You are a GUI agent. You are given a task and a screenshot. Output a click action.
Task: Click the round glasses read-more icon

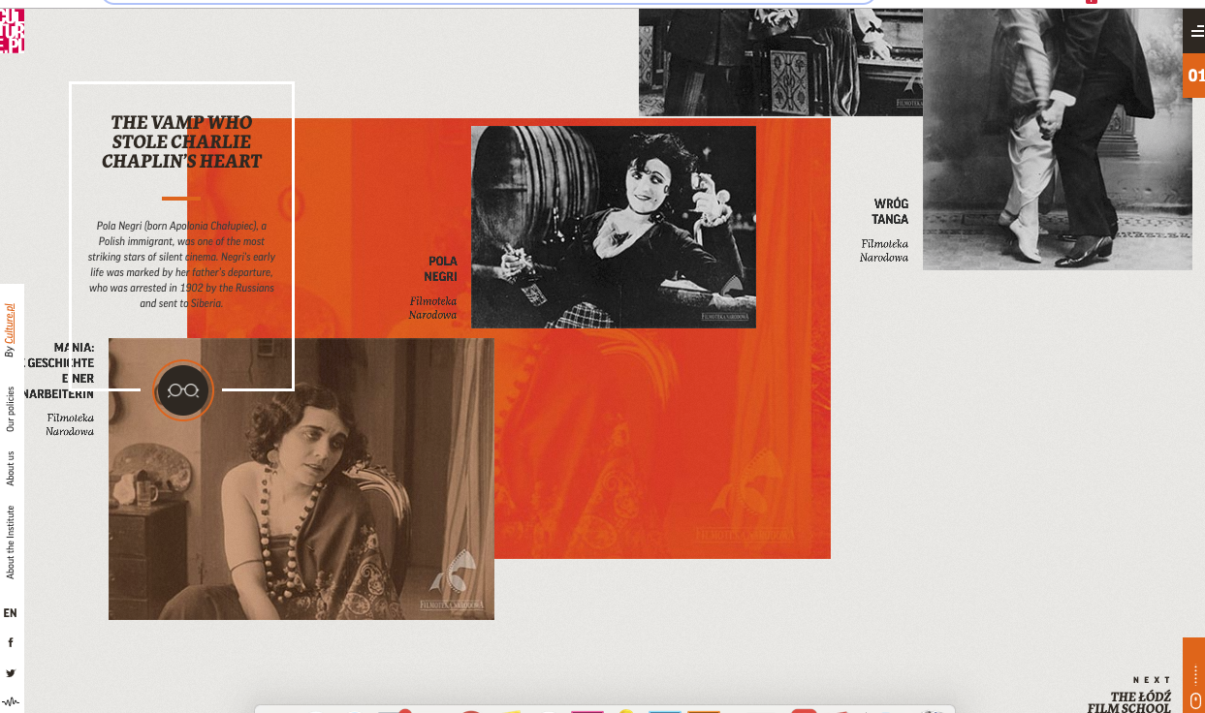183,389
